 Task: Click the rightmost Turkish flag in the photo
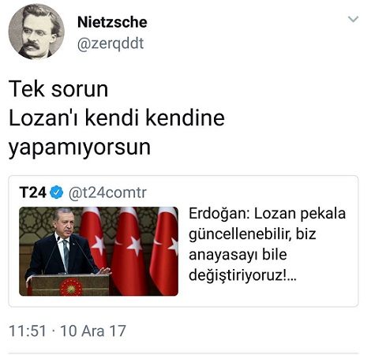[x=164, y=248]
